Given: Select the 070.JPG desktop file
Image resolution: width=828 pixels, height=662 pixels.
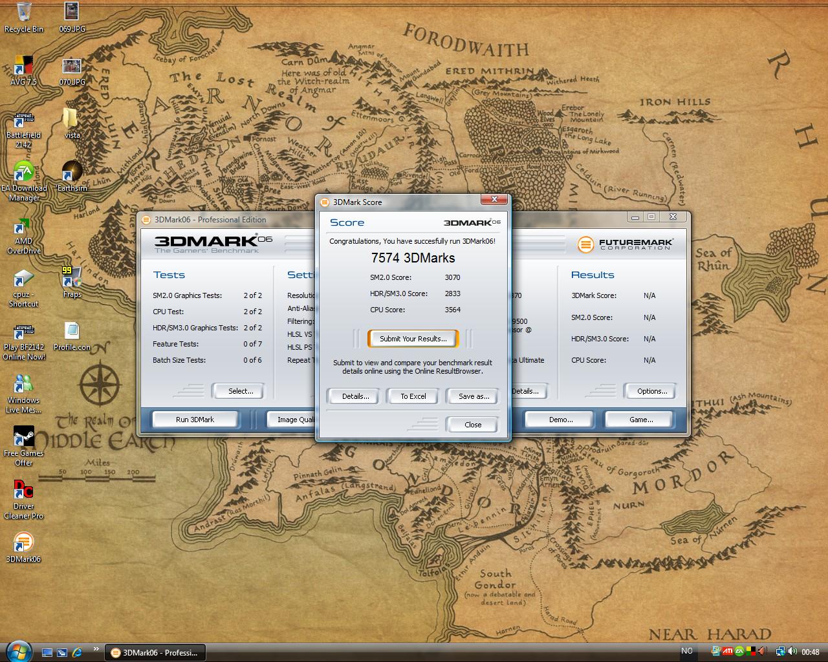Looking at the screenshot, I should click(72, 70).
